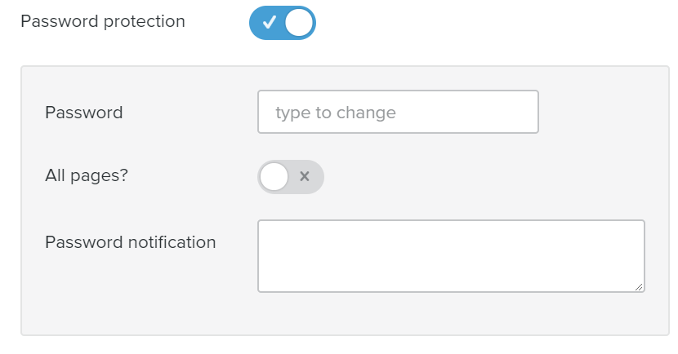The image size is (678, 354).
Task: Click the white tick in the blue toggle
Action: pos(269,23)
